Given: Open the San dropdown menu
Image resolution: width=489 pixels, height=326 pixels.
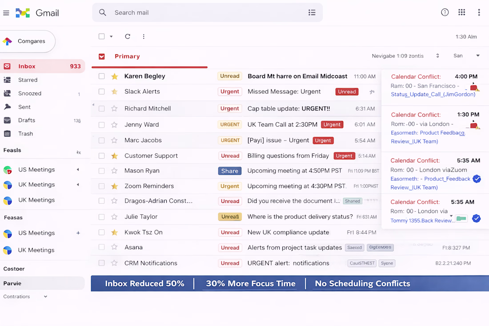Looking at the screenshot, I should point(477,56).
